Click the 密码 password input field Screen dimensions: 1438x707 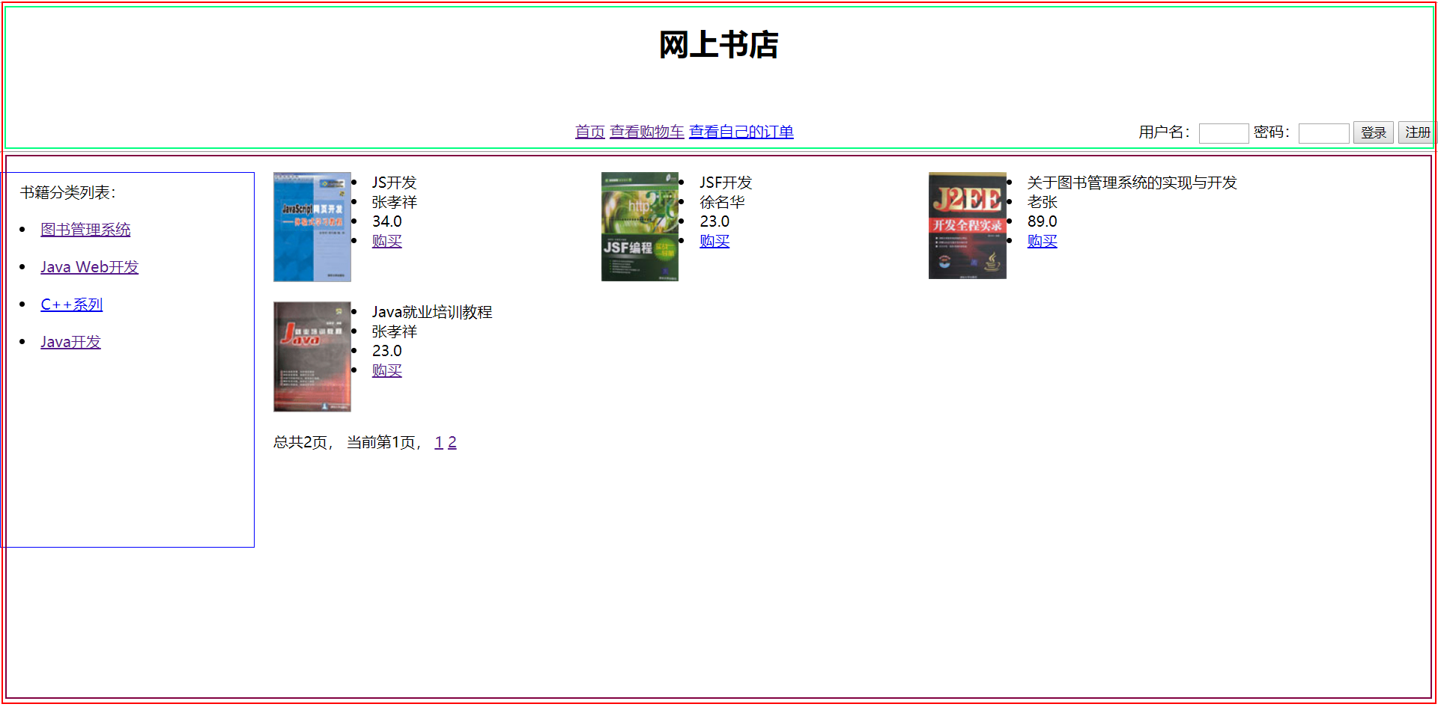(x=1323, y=132)
